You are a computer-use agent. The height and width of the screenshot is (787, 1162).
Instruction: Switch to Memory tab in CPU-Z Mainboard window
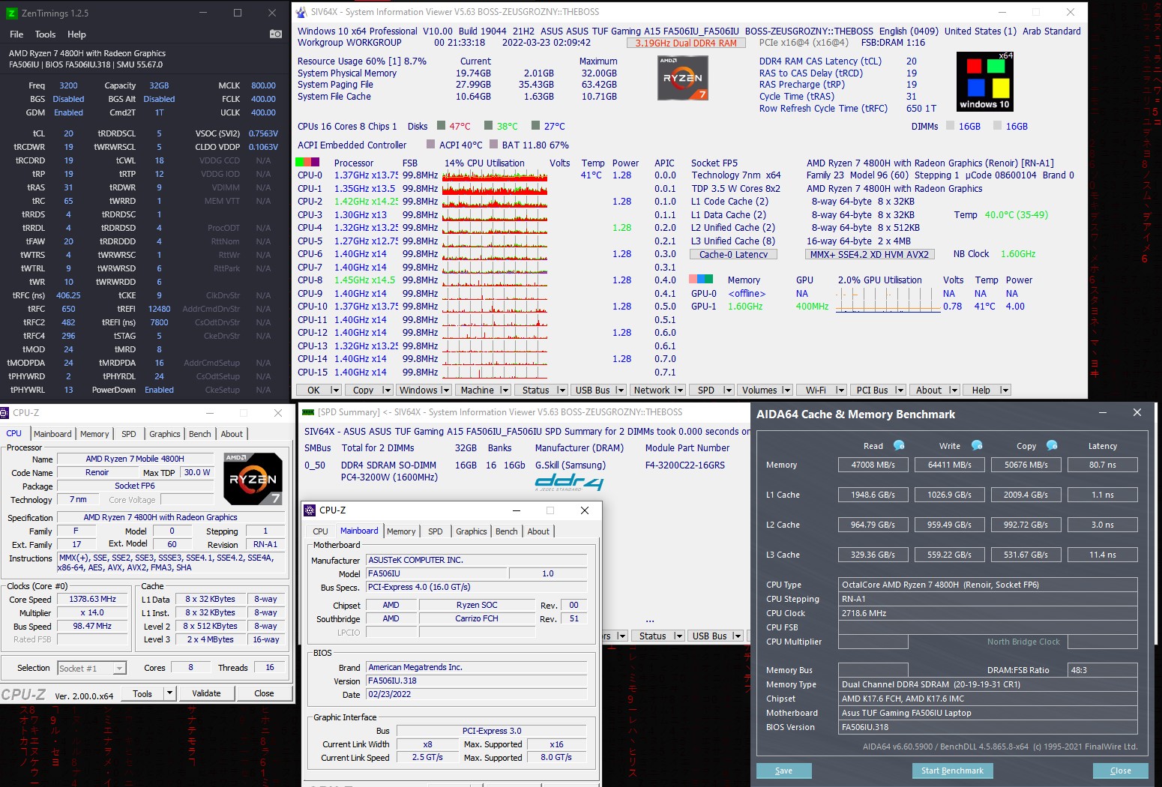[x=401, y=531]
